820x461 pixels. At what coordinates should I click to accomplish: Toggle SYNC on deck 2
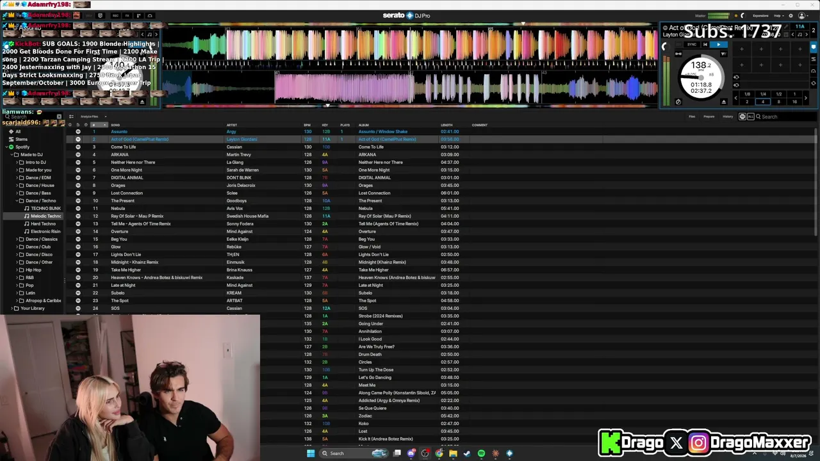click(x=691, y=45)
